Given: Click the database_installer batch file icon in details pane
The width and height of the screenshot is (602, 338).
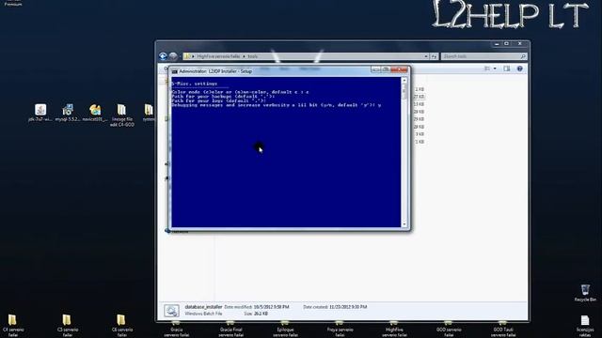Looking at the screenshot, I should (x=171, y=311).
